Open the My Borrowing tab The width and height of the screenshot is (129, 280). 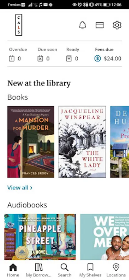(39, 270)
